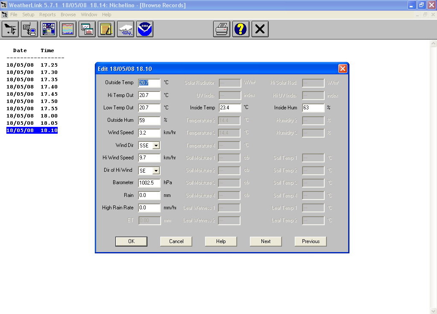Go to the Next record button
The width and height of the screenshot is (437, 314).
tap(266, 241)
